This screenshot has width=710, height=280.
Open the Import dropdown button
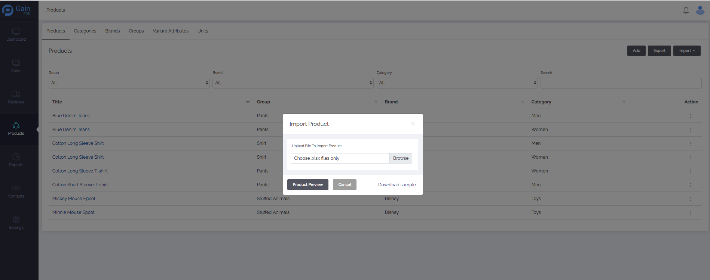pos(686,51)
